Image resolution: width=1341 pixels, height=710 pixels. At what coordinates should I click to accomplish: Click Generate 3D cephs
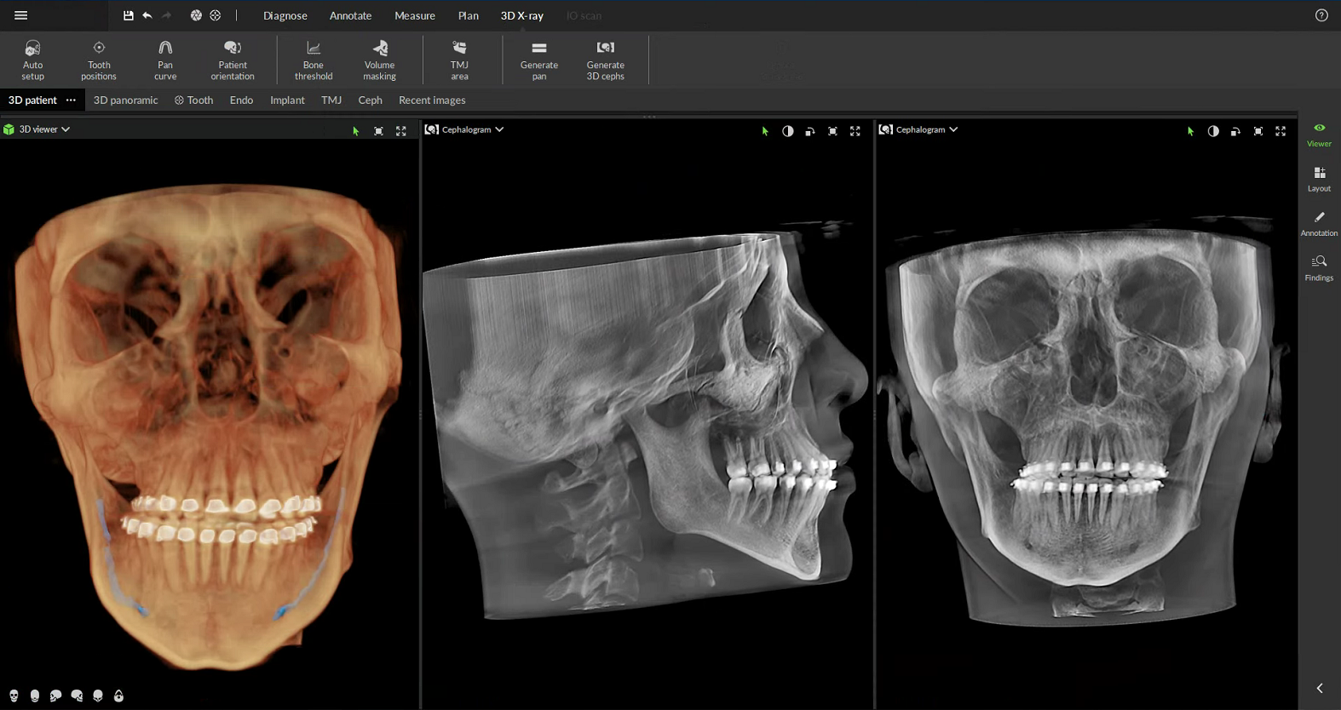[606, 60]
